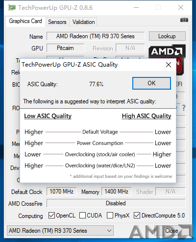196x242 pixels.
Task: Open the AMD Radeon R9 370 Series dropdown
Action: (x=60, y=231)
